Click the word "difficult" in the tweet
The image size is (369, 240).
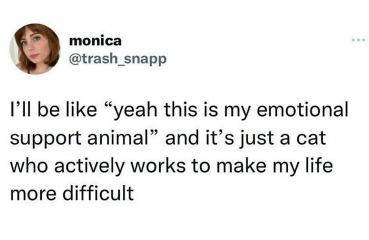click(x=96, y=194)
